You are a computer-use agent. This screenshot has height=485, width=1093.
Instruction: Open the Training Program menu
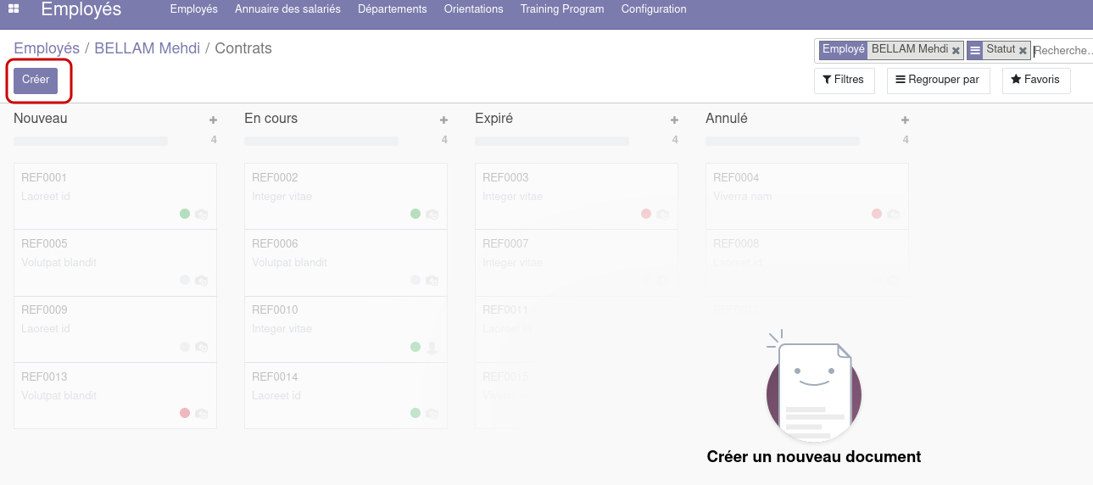point(562,9)
